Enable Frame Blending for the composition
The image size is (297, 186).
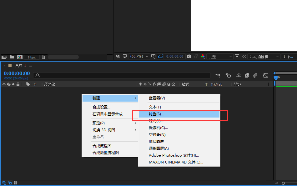click(x=247, y=75)
